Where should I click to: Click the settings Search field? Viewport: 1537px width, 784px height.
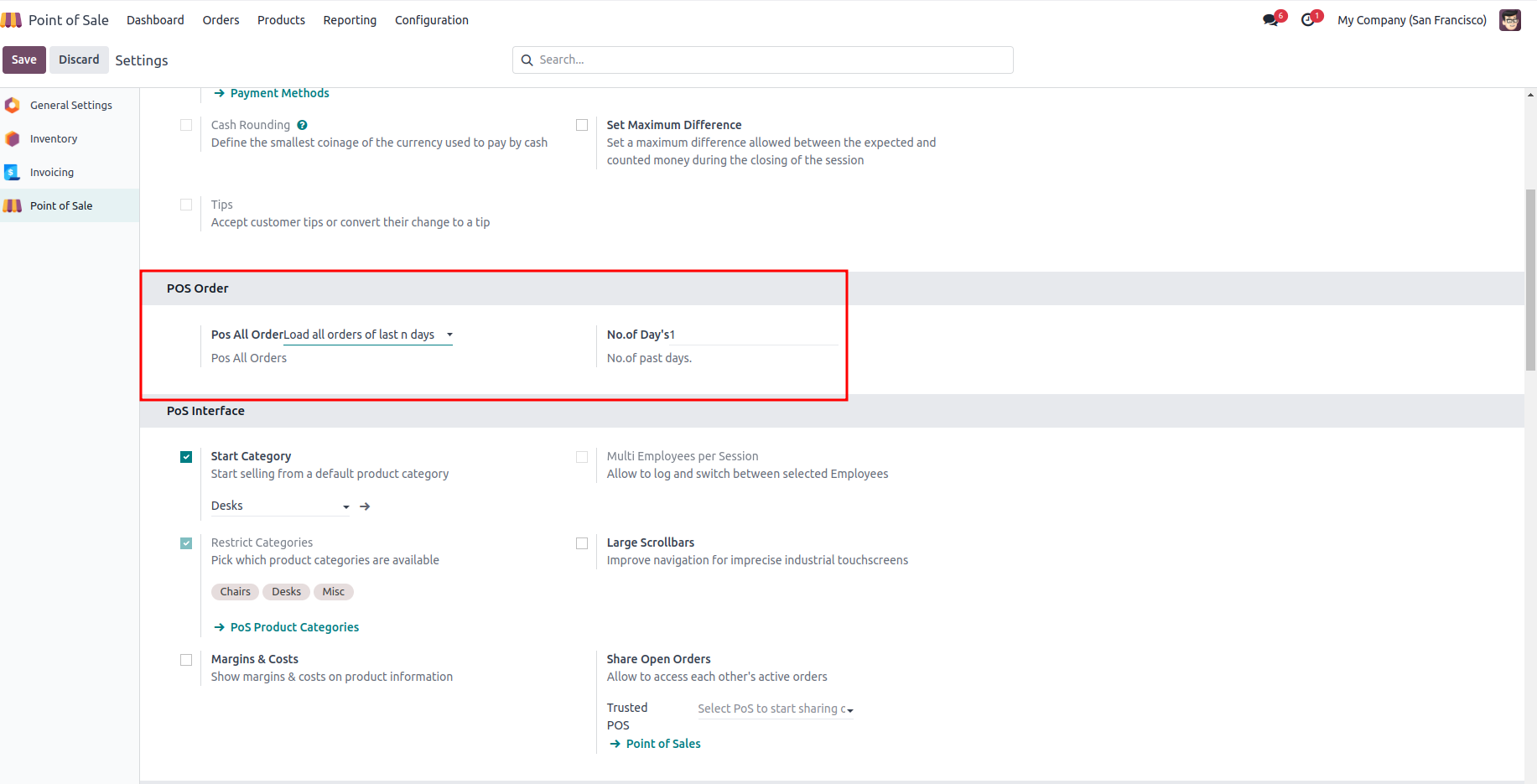pyautogui.click(x=763, y=60)
